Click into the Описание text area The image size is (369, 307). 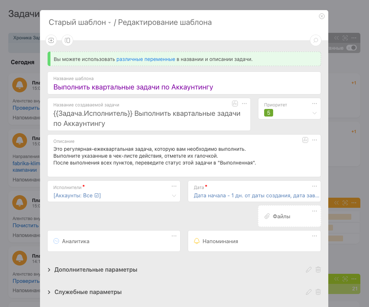click(x=184, y=156)
